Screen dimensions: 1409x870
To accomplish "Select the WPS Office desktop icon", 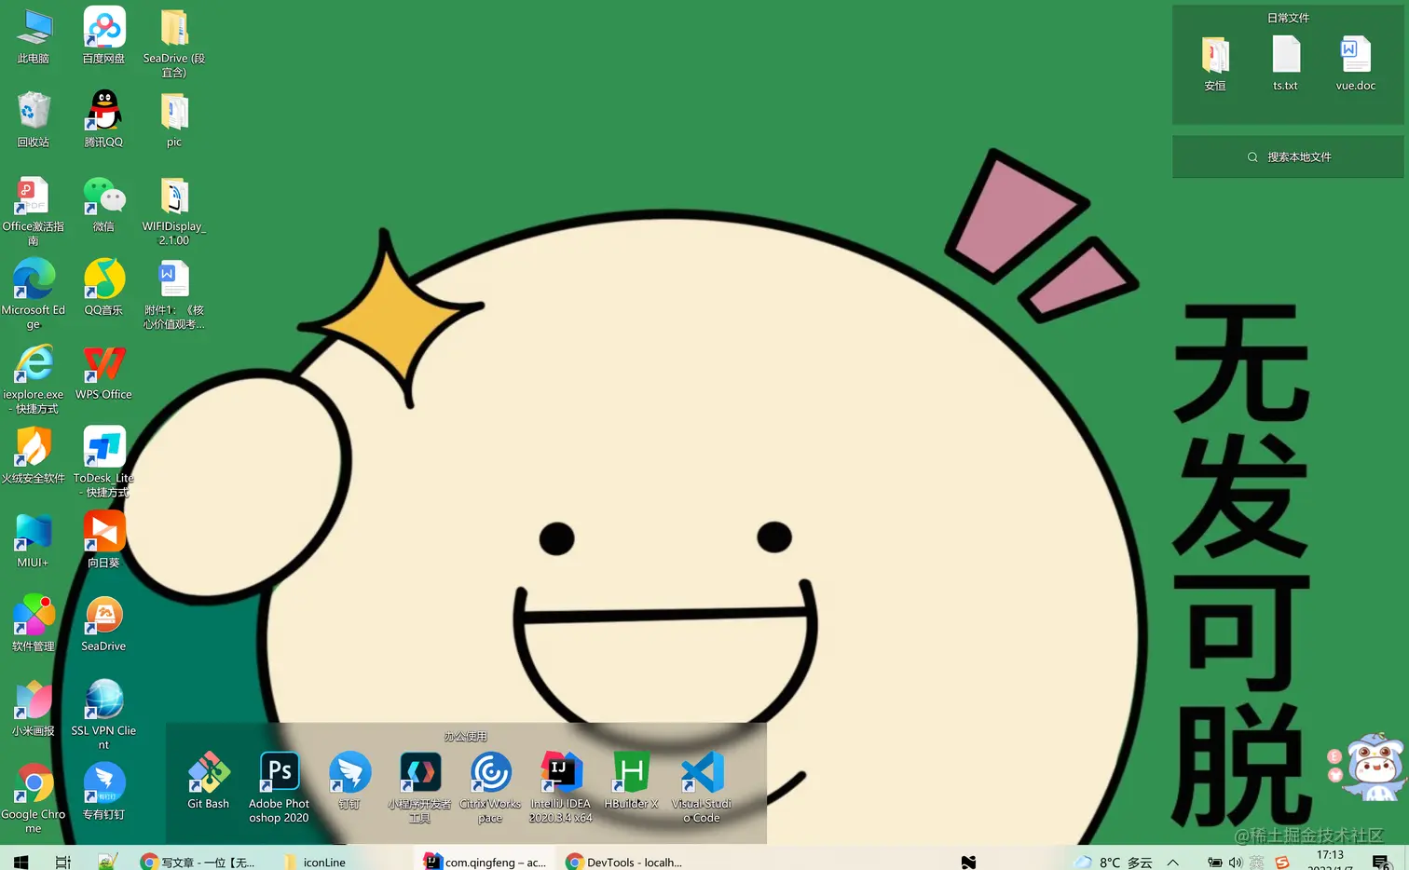I will (x=103, y=364).
